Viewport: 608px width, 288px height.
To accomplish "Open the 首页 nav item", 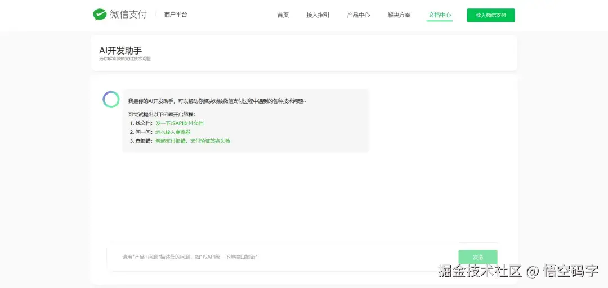I will pyautogui.click(x=283, y=15).
